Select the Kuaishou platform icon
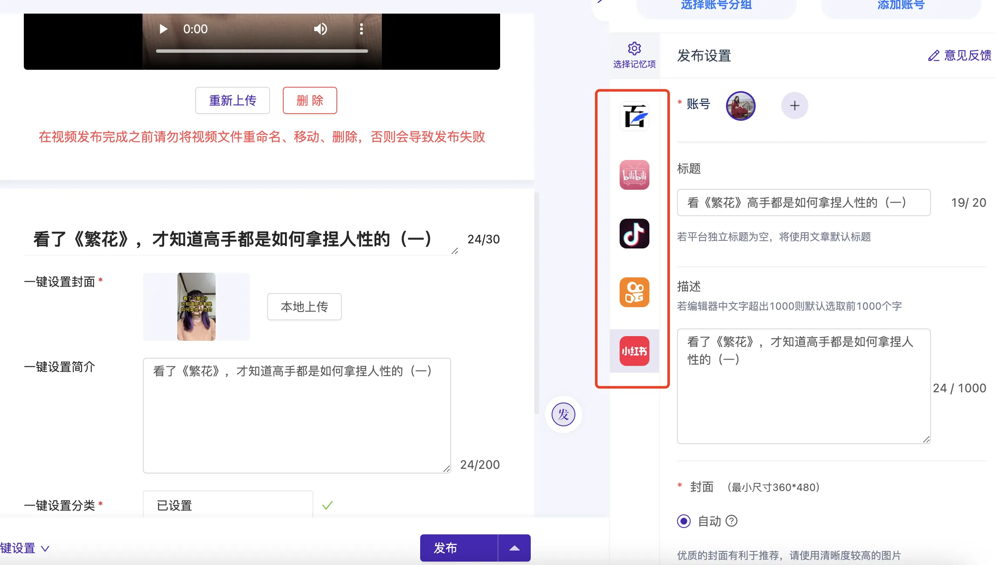 coord(634,292)
